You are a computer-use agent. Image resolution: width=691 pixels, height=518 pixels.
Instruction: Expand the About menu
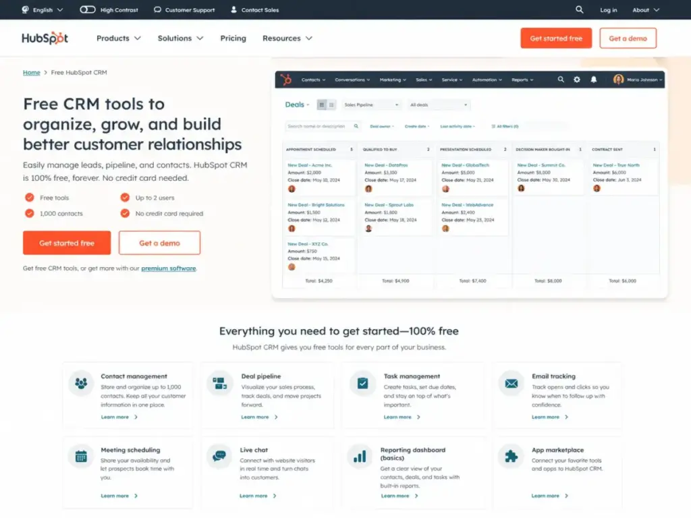(646, 9)
